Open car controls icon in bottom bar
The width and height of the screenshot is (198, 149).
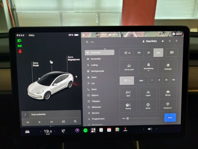click(x=27, y=132)
